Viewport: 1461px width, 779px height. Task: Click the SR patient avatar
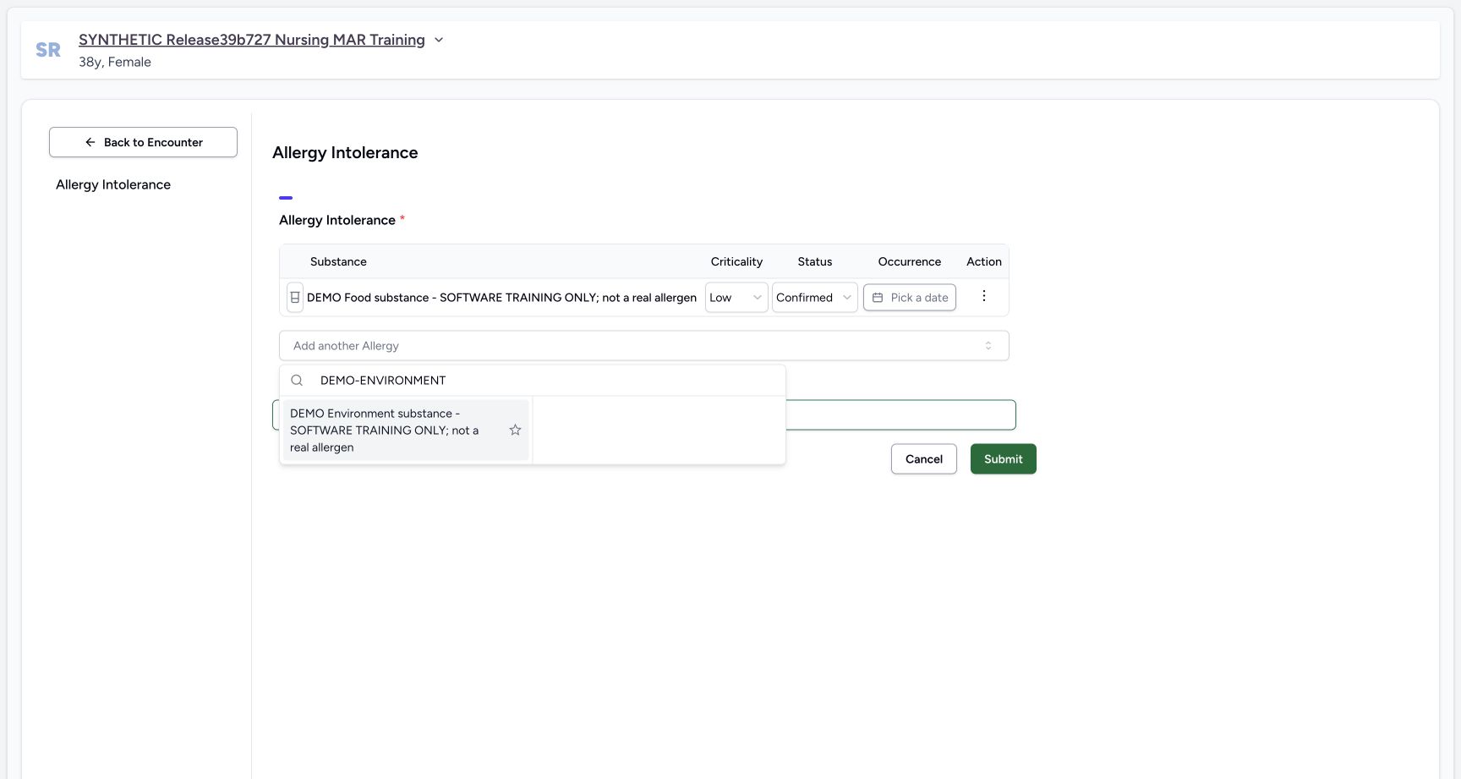(x=48, y=50)
